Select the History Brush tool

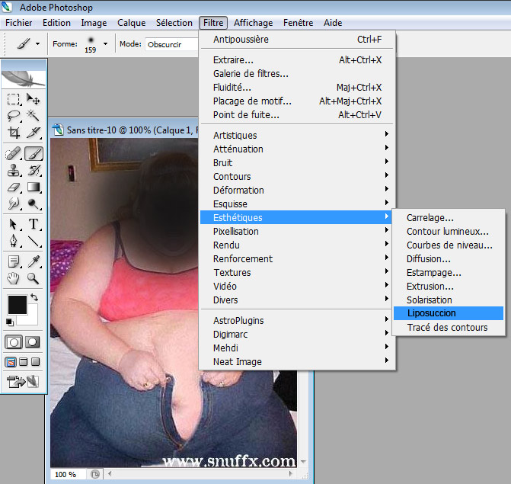click(x=34, y=170)
